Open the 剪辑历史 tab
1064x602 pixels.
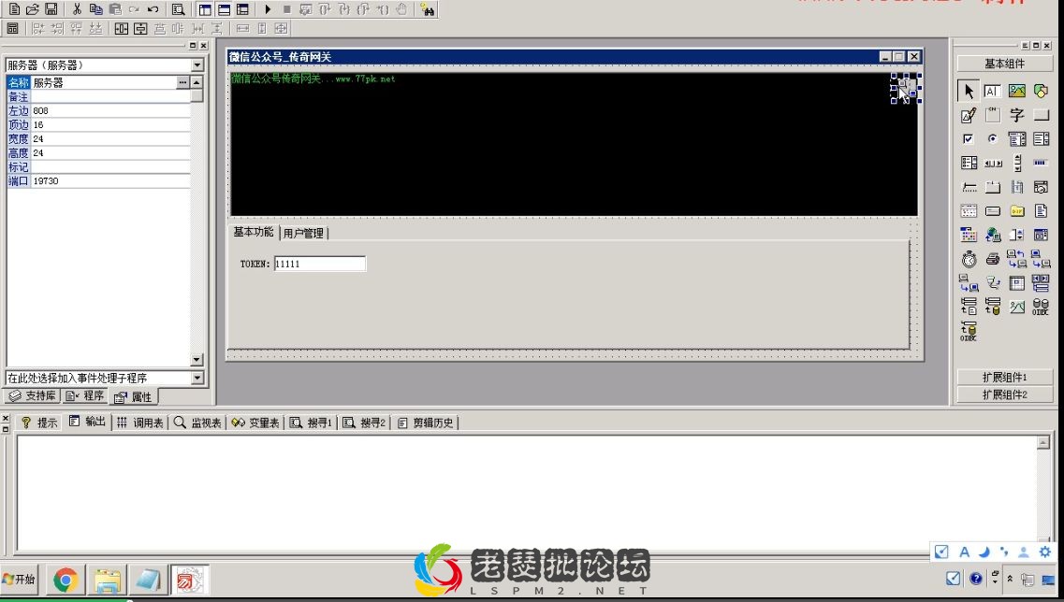pos(426,423)
